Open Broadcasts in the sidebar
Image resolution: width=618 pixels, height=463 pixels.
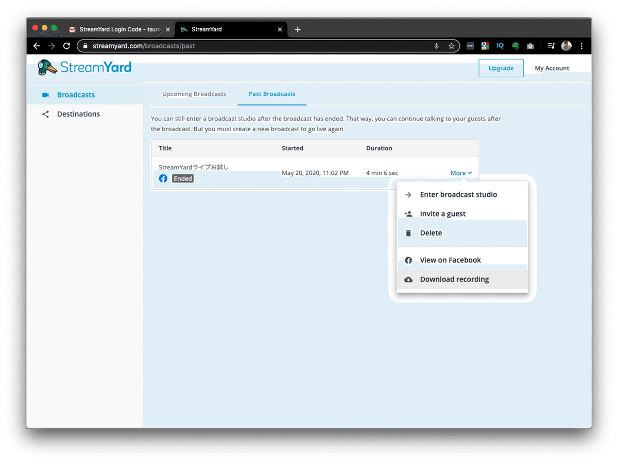[84, 95]
